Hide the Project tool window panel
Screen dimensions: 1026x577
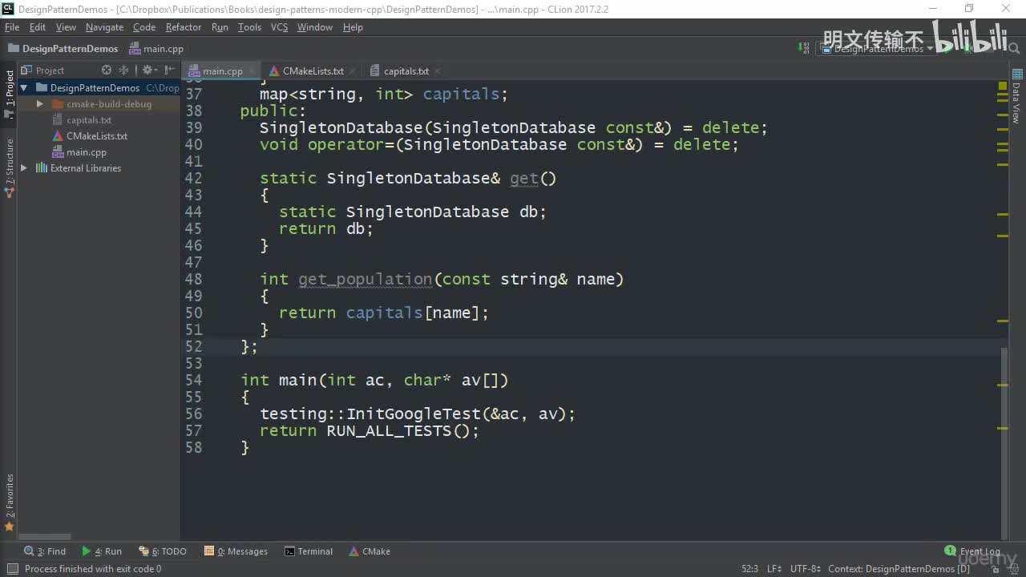[171, 71]
